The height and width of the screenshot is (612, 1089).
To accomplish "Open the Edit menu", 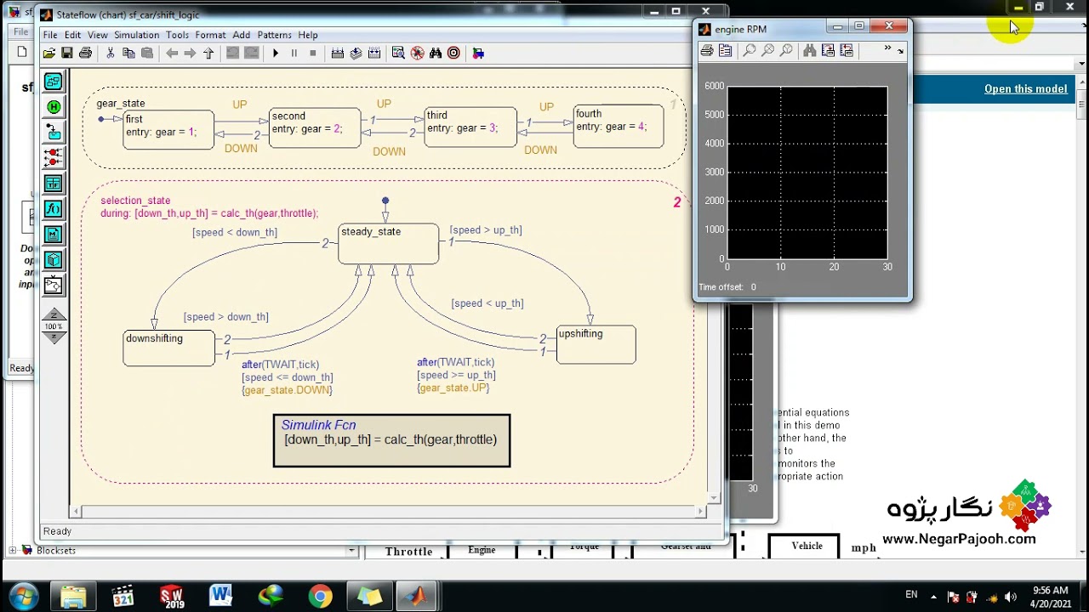I will (x=72, y=35).
